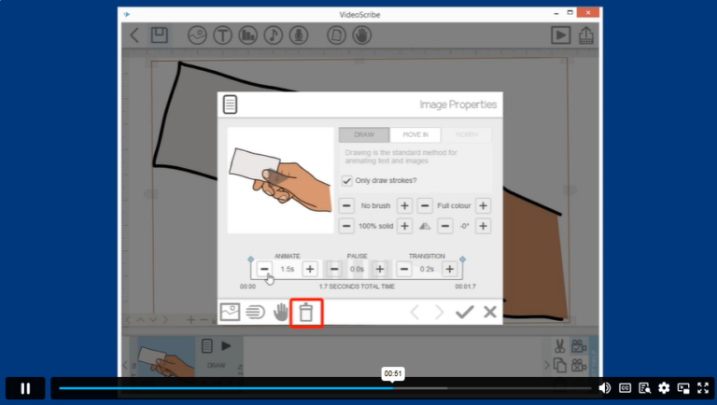Play from the timeline element

coord(226,346)
